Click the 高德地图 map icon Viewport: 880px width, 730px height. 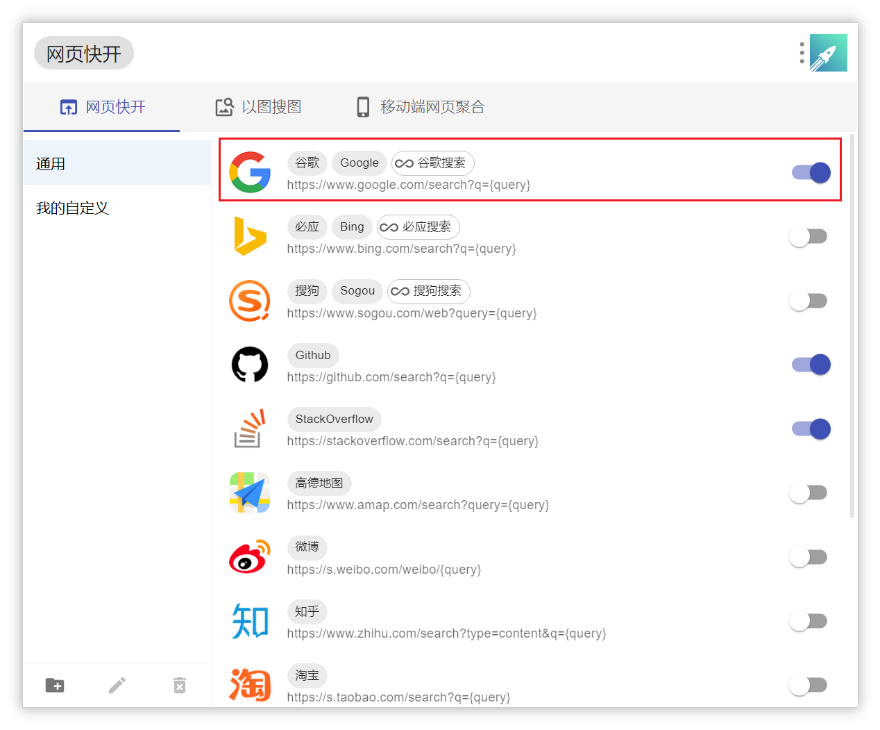click(x=250, y=492)
